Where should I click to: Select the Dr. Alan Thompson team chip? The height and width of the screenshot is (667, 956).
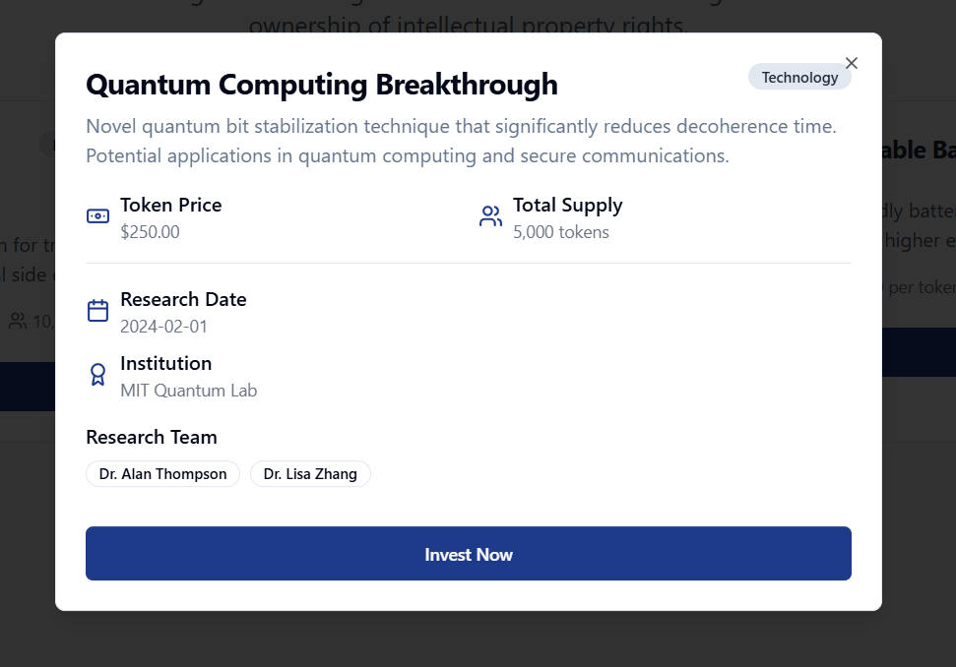pyautogui.click(x=162, y=474)
